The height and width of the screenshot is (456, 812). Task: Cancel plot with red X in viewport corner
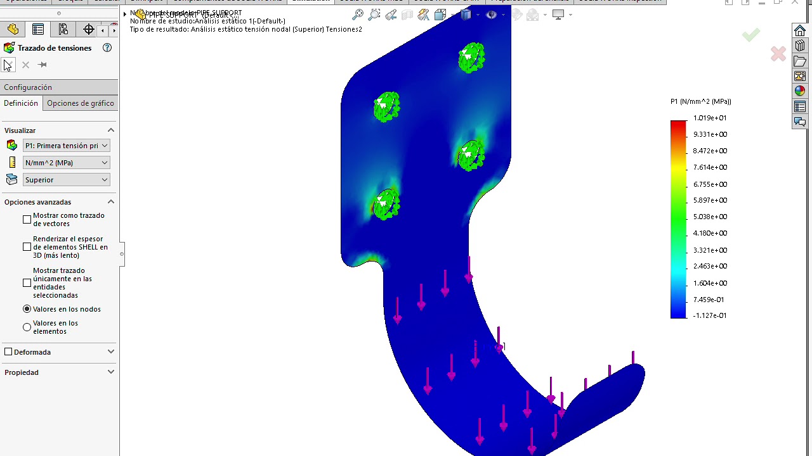pos(778,54)
